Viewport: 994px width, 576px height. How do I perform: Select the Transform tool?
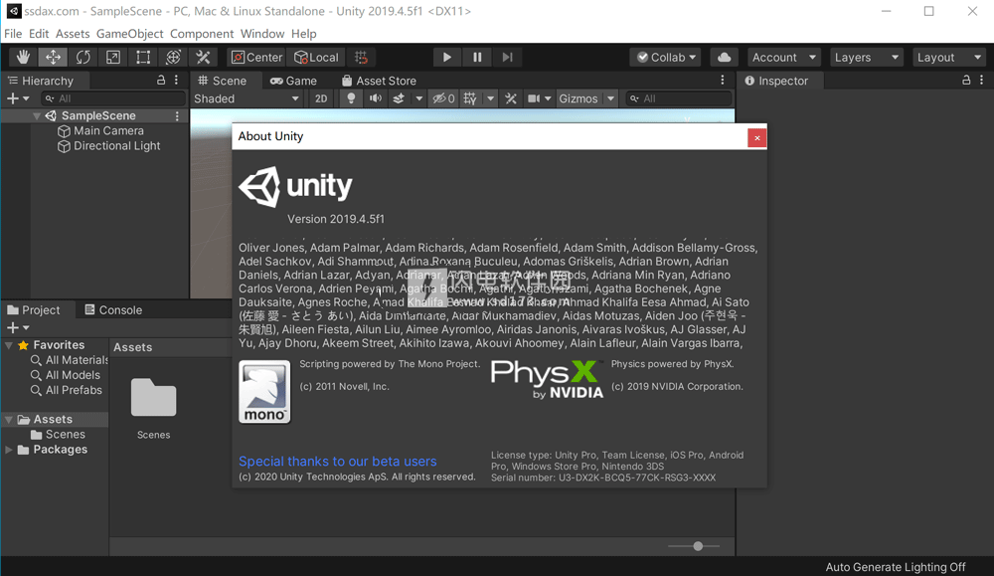(x=173, y=57)
